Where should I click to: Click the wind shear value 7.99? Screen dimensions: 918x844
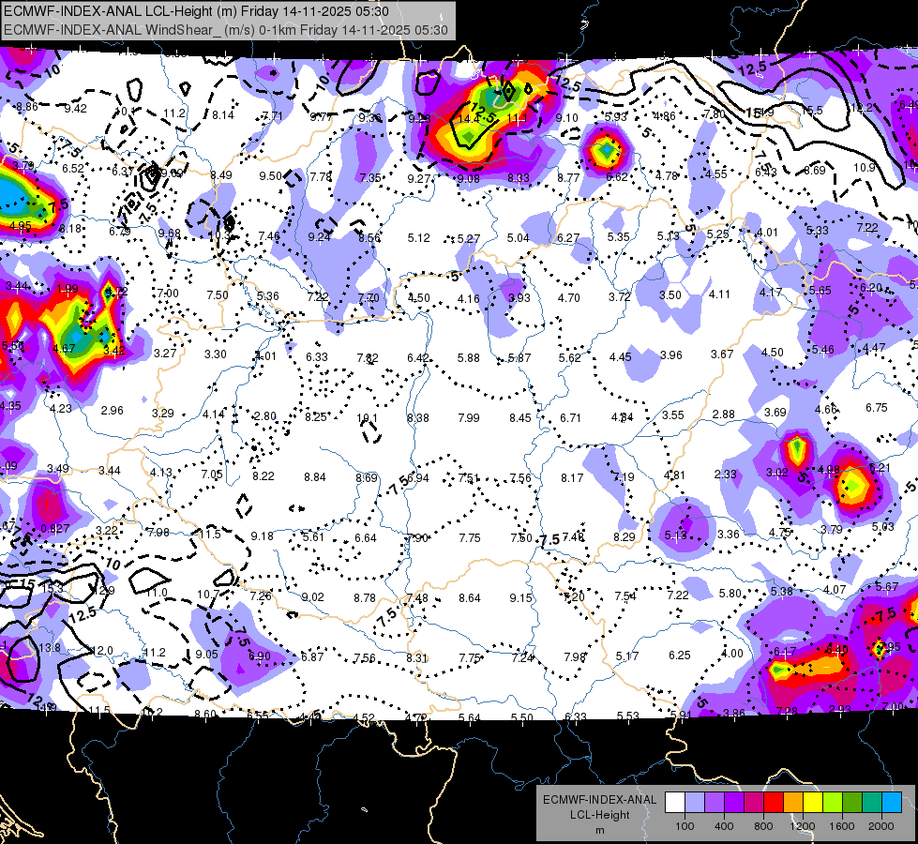coord(469,417)
